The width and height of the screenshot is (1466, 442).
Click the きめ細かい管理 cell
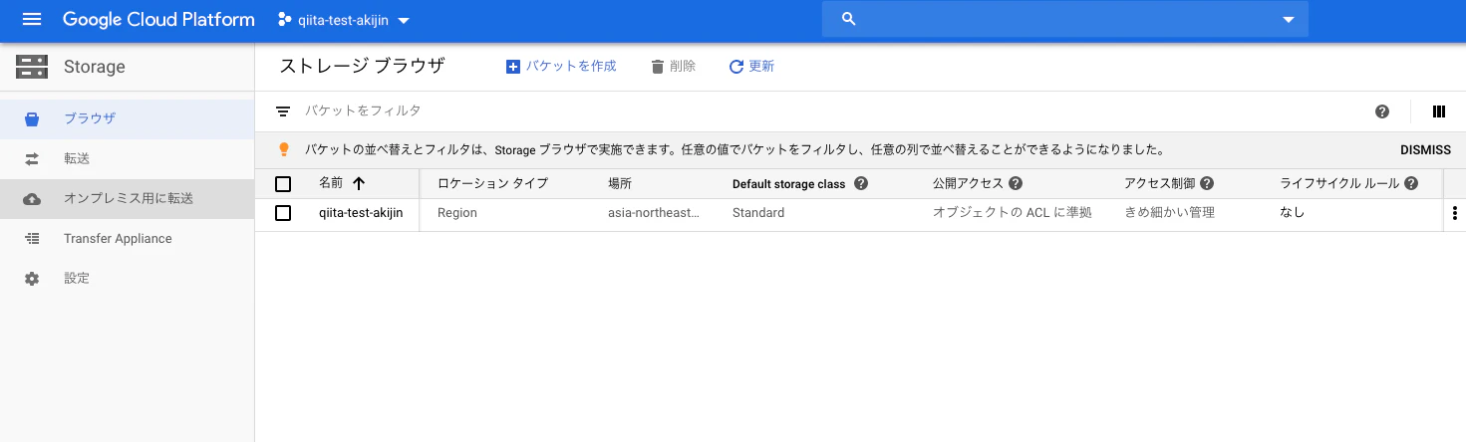coord(1169,213)
